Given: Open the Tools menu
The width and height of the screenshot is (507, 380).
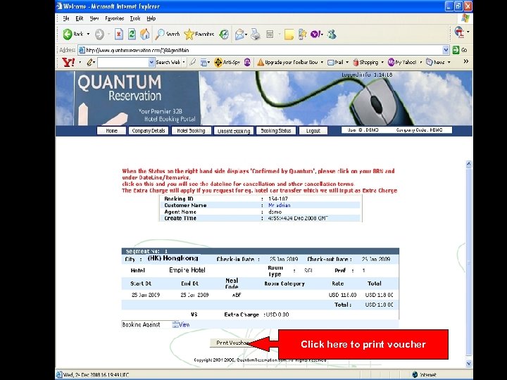Looking at the screenshot, I should point(135,18).
